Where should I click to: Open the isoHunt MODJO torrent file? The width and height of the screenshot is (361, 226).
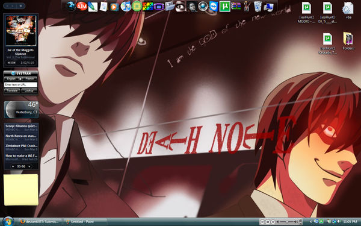tap(306, 13)
